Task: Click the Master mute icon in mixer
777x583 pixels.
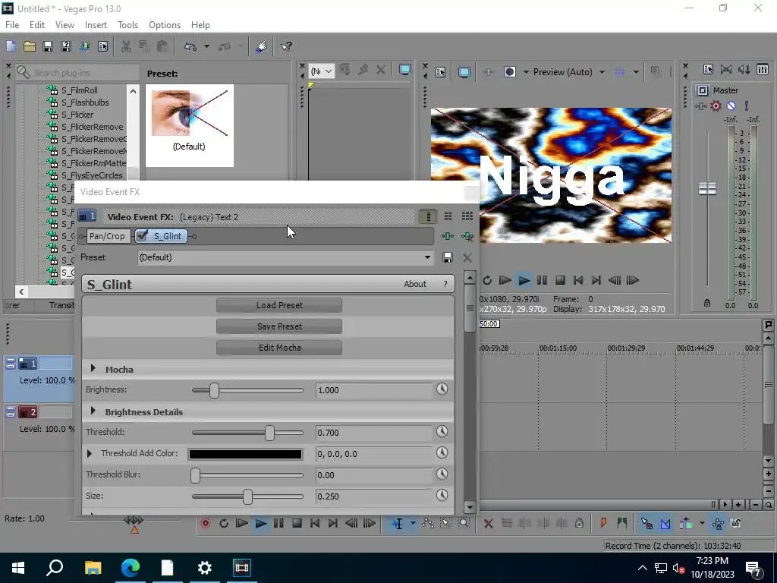Action: click(x=731, y=106)
